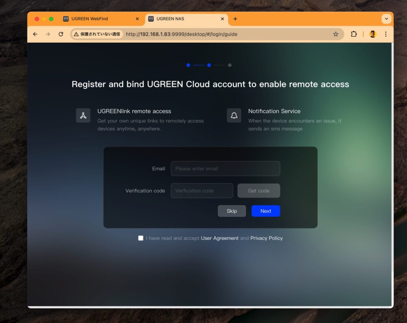Accept the User Agreement checkbox
This screenshot has width=407, height=323.
point(141,238)
